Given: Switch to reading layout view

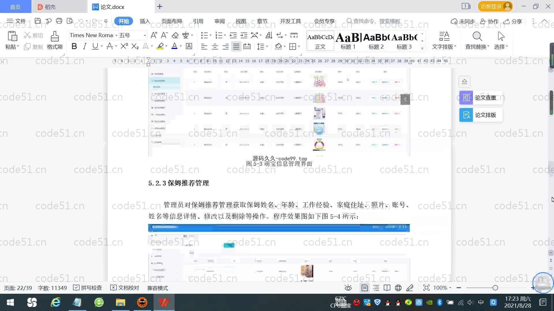Looking at the screenshot, I should [387, 288].
